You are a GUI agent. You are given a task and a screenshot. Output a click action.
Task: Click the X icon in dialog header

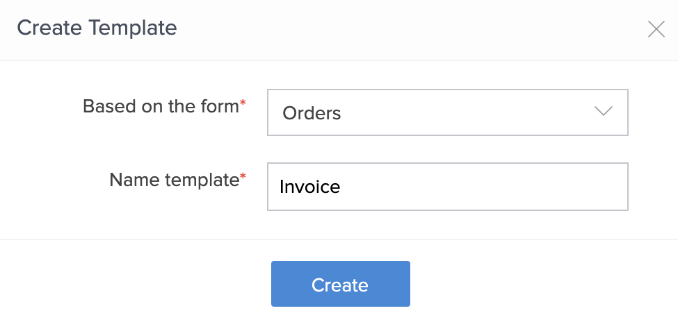tap(656, 29)
